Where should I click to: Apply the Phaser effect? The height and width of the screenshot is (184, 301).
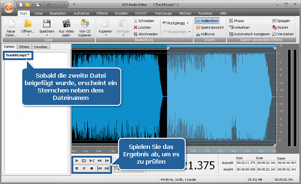pos(237,21)
